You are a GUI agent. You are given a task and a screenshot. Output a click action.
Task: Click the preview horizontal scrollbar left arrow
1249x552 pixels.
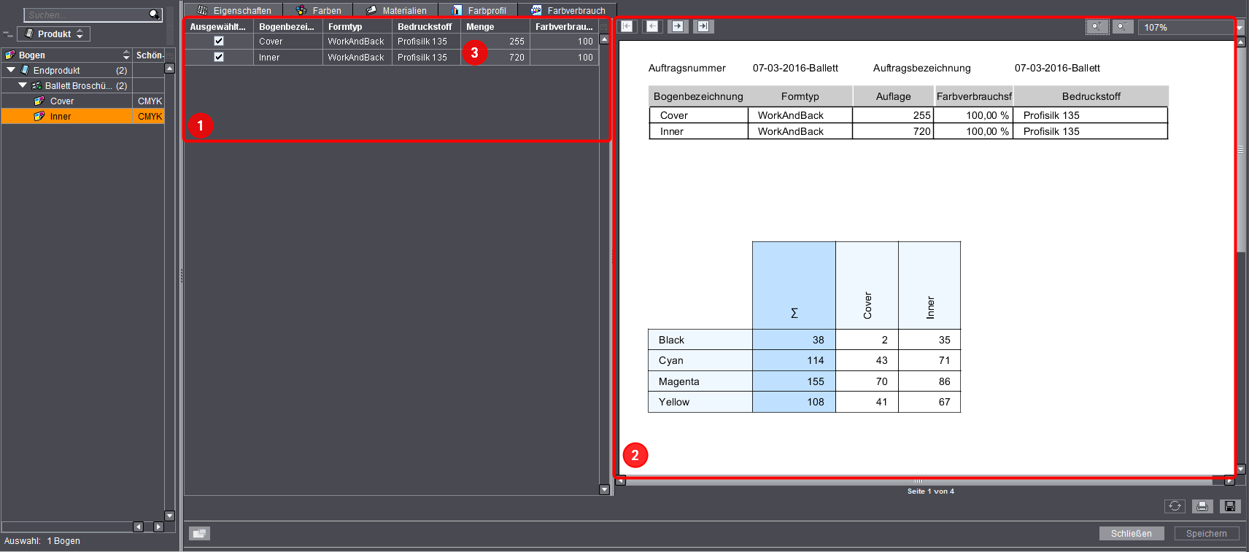pyautogui.click(x=621, y=481)
